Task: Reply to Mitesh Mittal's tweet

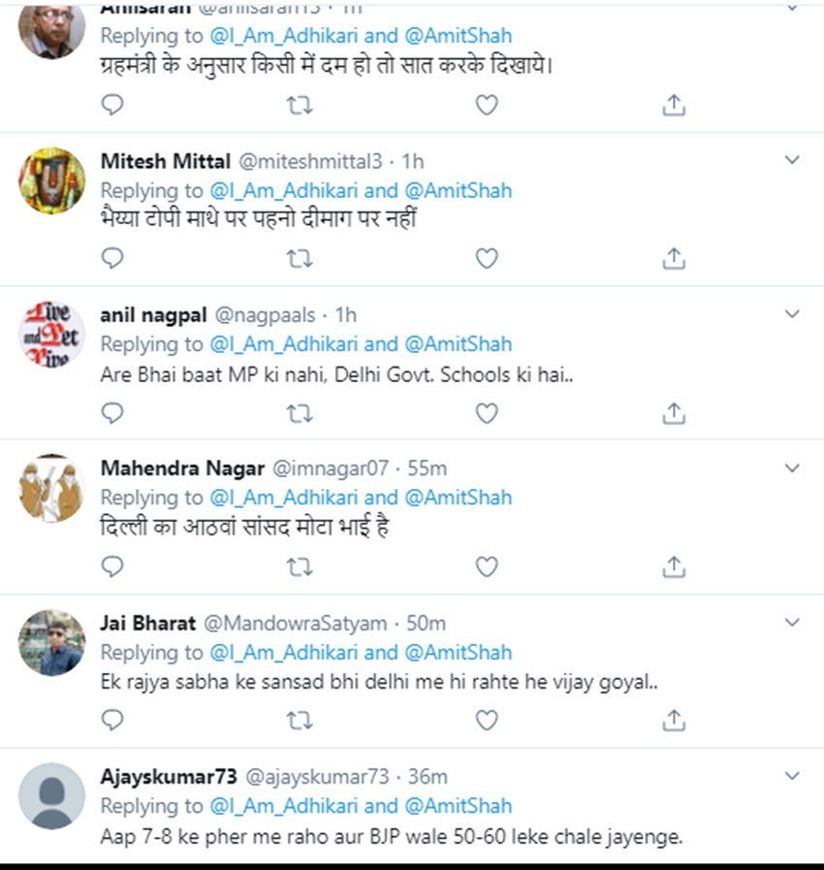Action: [113, 258]
